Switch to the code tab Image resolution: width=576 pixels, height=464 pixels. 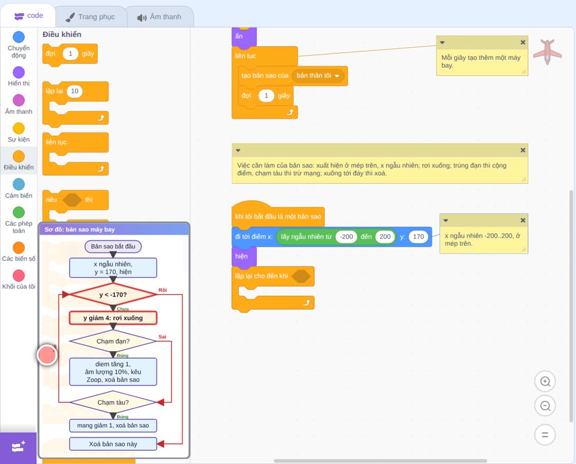[29, 16]
